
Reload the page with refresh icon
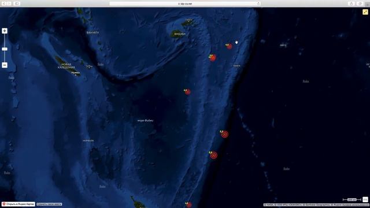point(258,3)
